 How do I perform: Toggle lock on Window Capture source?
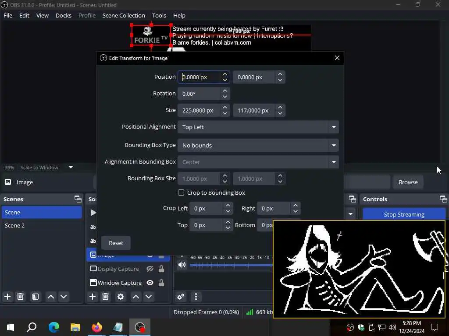pos(161,283)
